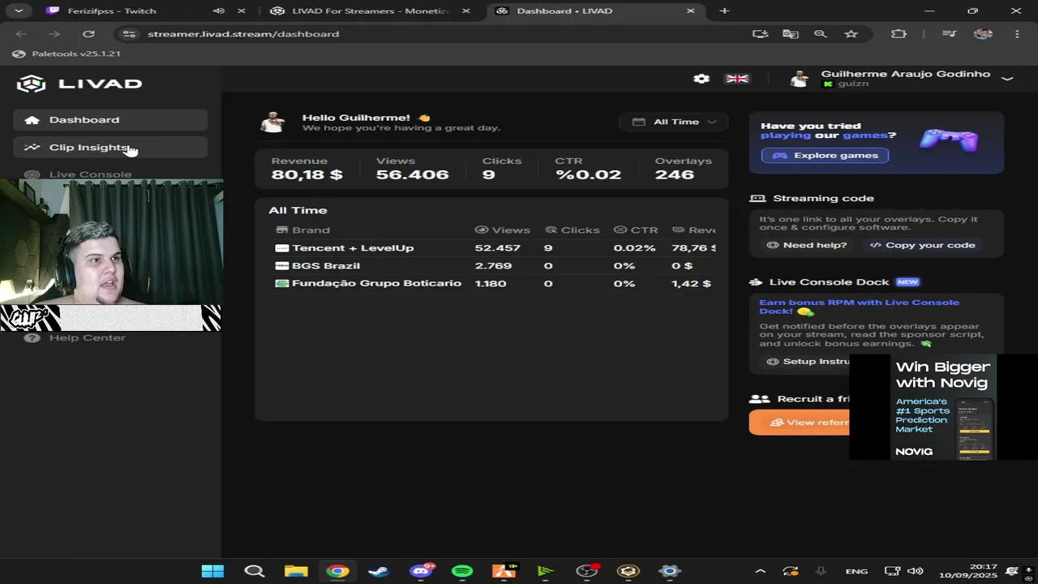Open the tab search dropdown arrow

(x=18, y=11)
